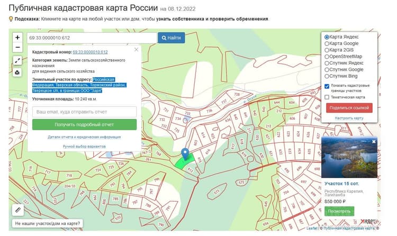The height and width of the screenshot is (236, 397).
Task: Click Поделиться ссылкой red button
Action: tap(349, 108)
